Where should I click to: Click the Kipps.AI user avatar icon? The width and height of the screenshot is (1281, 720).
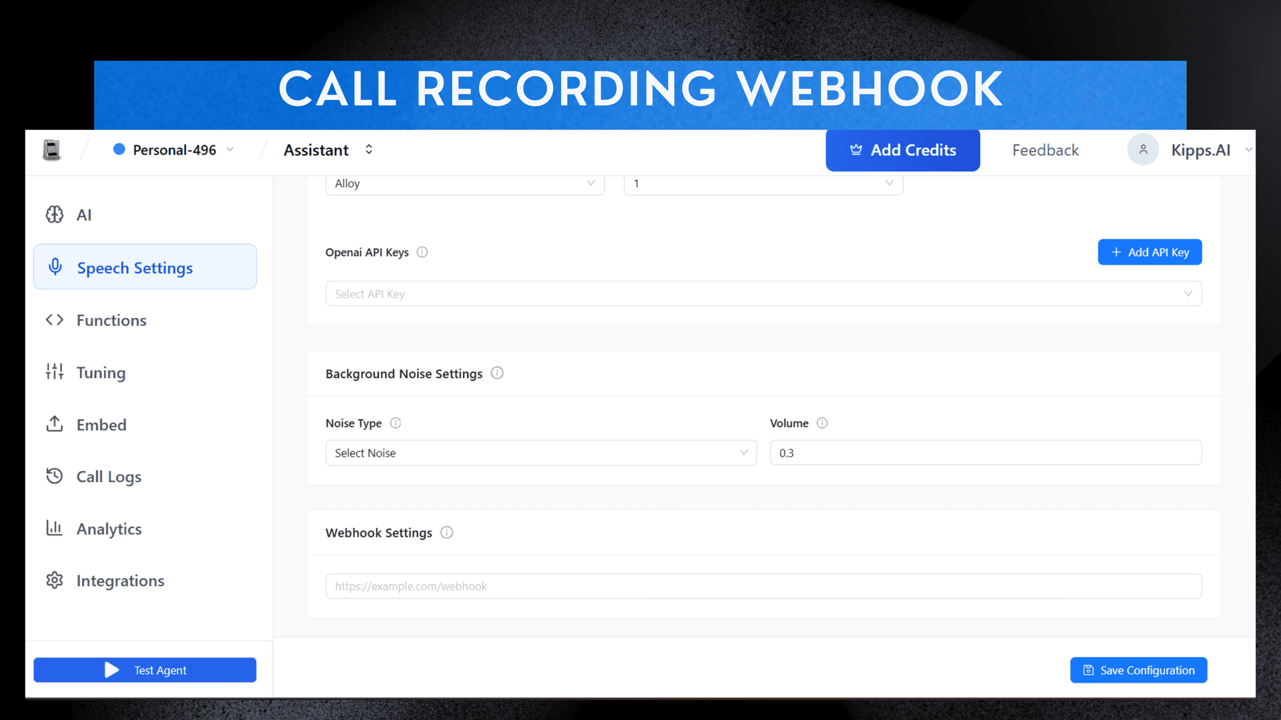[1143, 149]
